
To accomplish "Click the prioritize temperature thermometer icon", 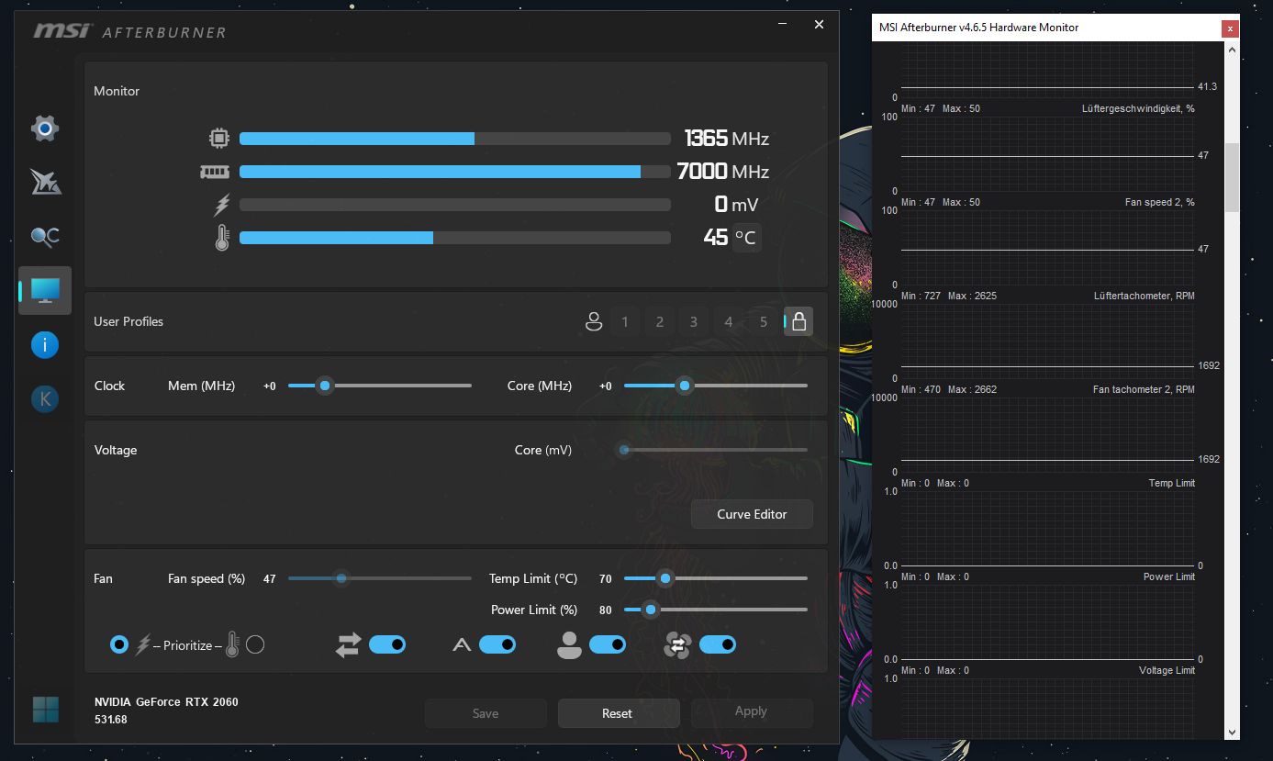I will 232,645.
